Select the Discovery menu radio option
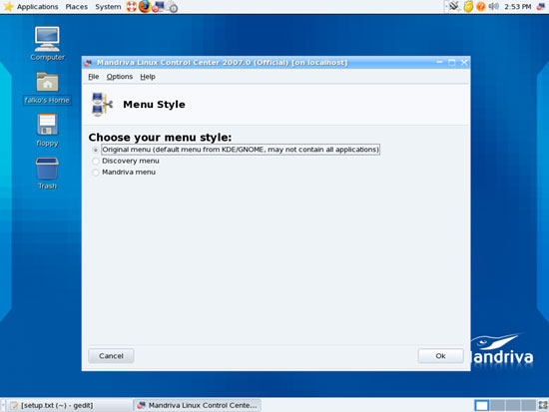This screenshot has height=412, width=549. click(95, 161)
